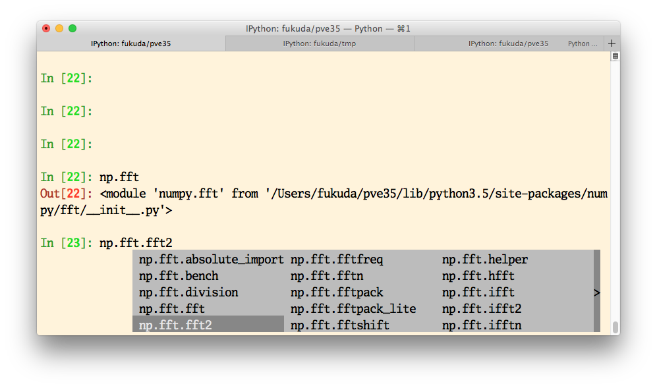Viewport: 657px width, 388px height.
Task: Open a new terminal tab with plus icon
Action: click(612, 43)
